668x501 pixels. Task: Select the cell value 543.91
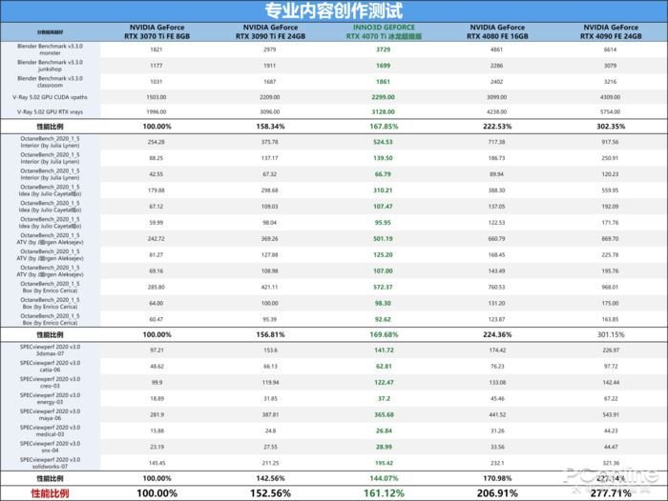coord(611,415)
